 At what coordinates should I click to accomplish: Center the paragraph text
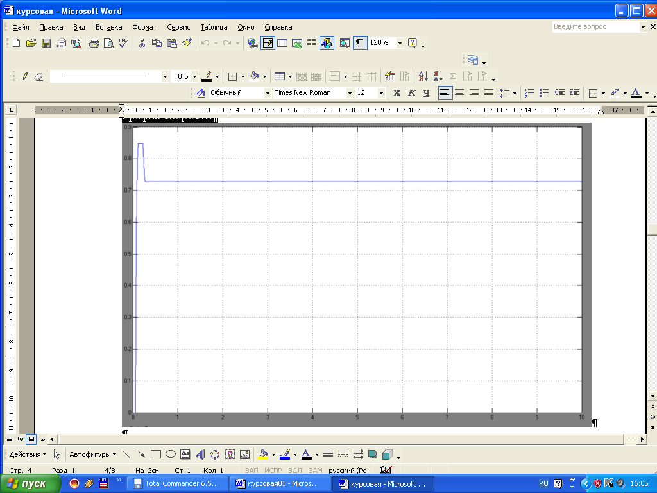[x=459, y=93]
